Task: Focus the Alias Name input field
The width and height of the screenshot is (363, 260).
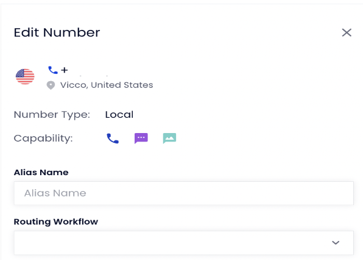Action: (x=184, y=193)
